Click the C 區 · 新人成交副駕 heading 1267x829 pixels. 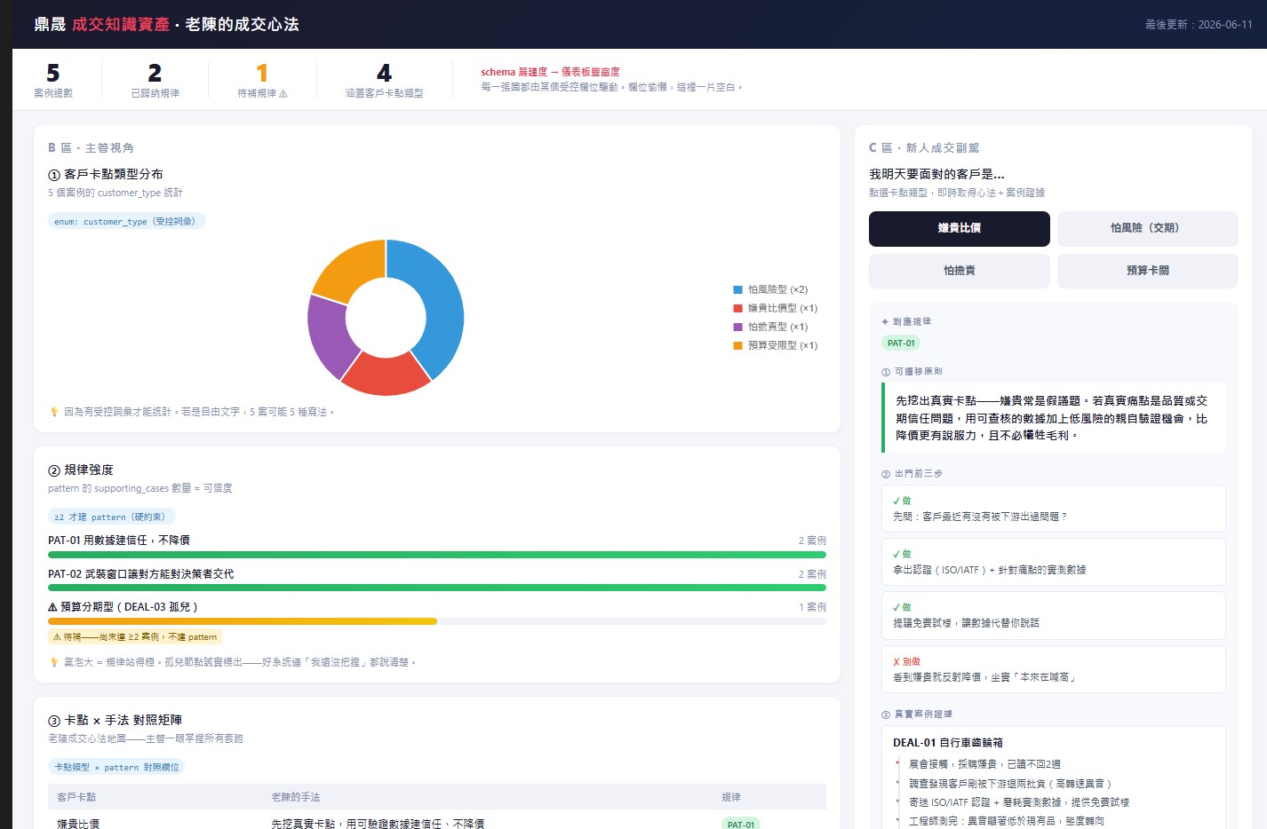924,147
